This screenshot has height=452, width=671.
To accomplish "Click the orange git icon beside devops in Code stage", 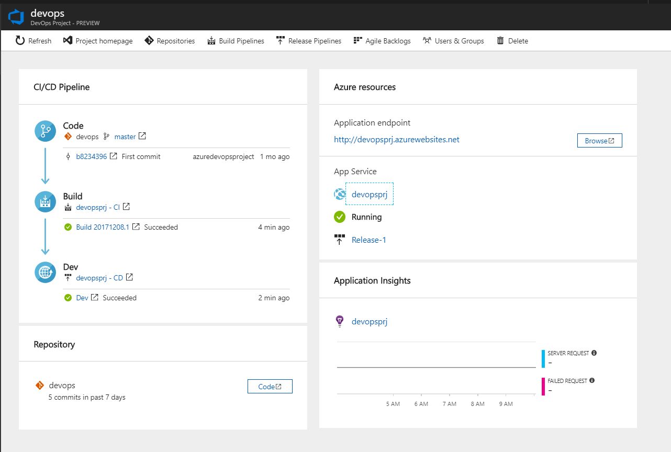I will (x=68, y=137).
